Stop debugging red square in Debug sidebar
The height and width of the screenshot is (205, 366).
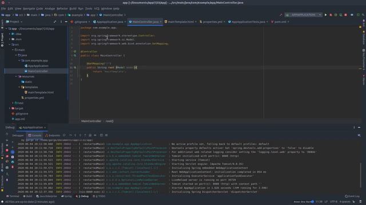pos(7,150)
